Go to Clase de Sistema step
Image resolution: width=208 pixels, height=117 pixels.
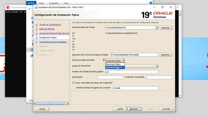click(47, 29)
